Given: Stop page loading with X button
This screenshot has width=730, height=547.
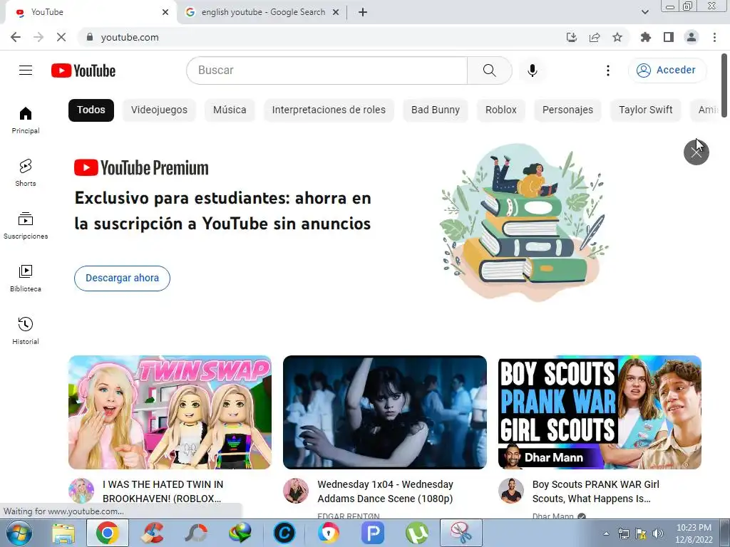Looking at the screenshot, I should pyautogui.click(x=61, y=37).
